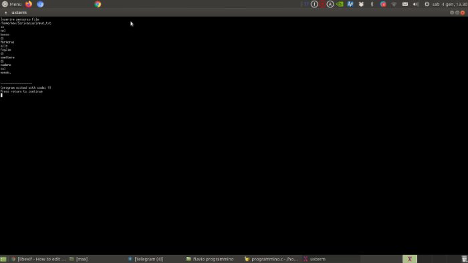Click the word 'cadere' in terminal output
This screenshot has height=263, width=468.
click(x=5, y=65)
